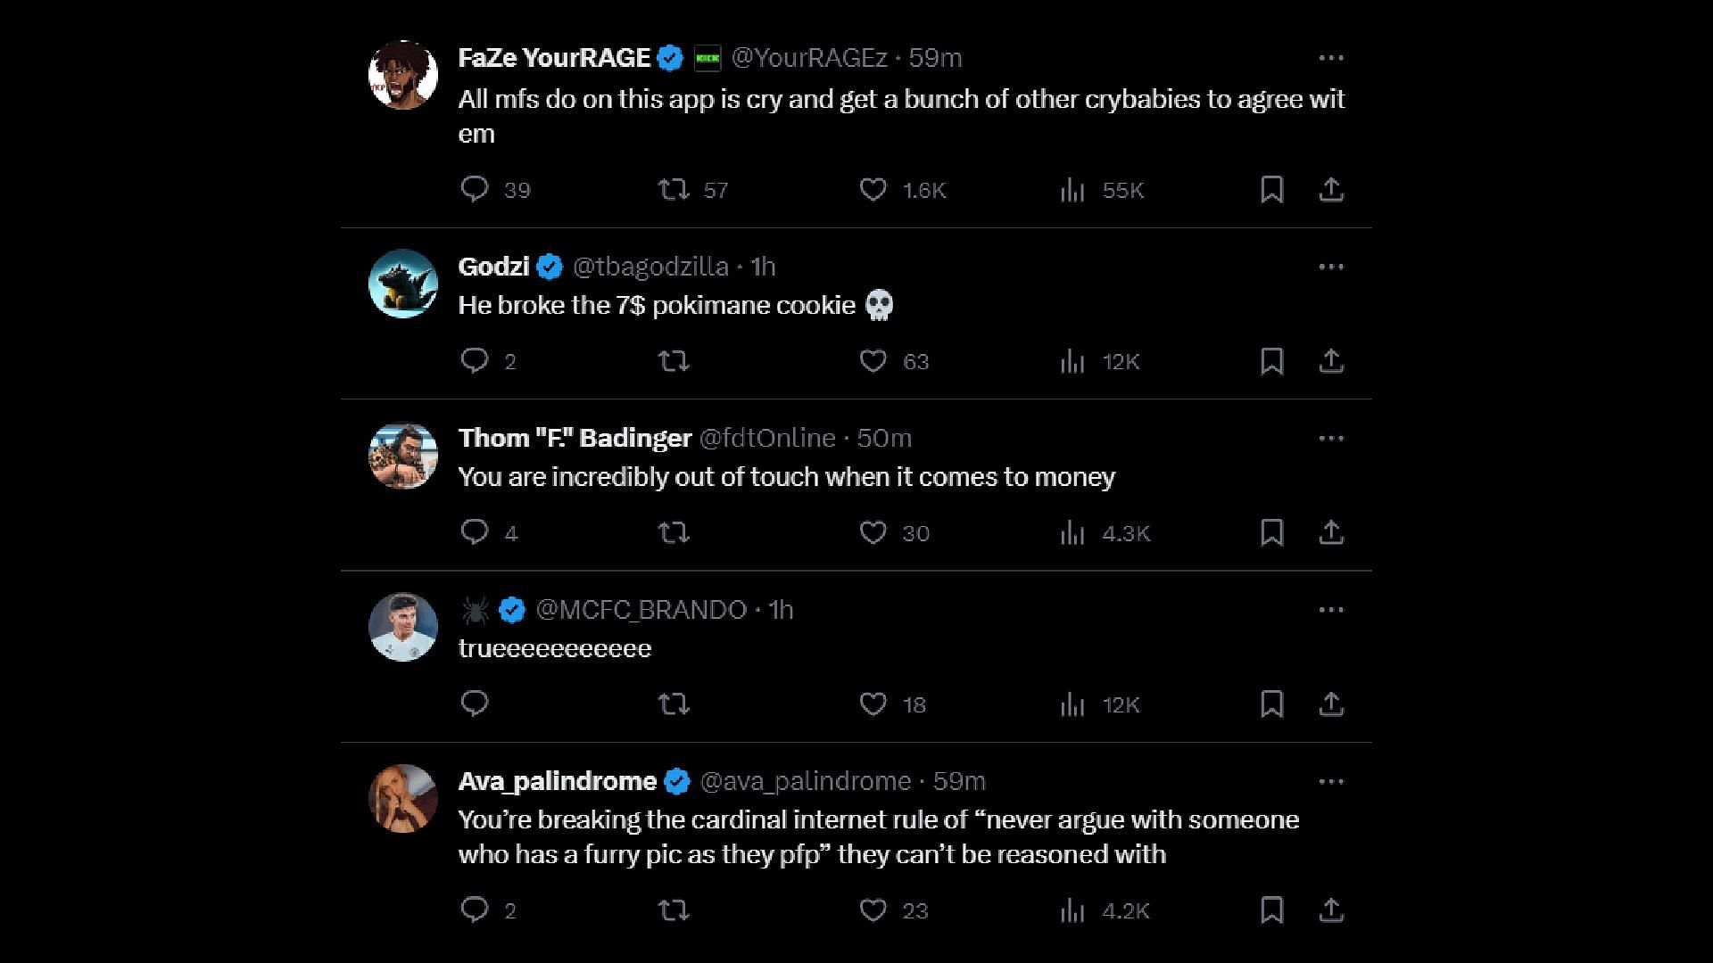Like the MCFC_BRANDO trueeee tweet
The image size is (1713, 963).
tap(873, 704)
